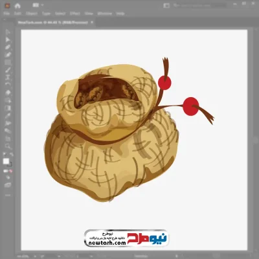Open the Edit menu
Screen dimensions: 259x259
[17, 14]
